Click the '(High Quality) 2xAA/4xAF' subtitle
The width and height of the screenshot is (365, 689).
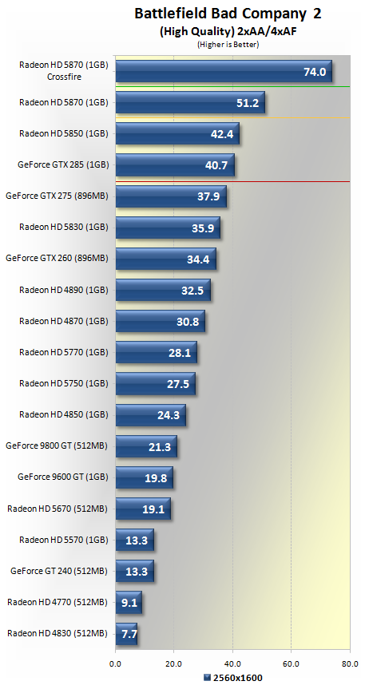click(228, 32)
